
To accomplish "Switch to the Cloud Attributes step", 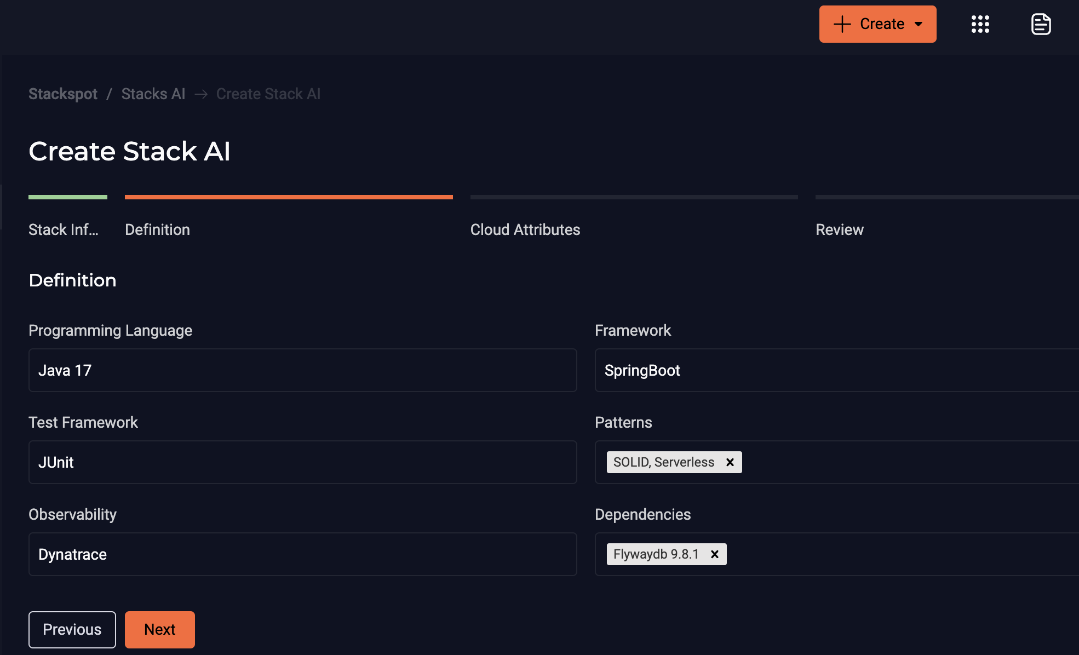I will (x=525, y=229).
